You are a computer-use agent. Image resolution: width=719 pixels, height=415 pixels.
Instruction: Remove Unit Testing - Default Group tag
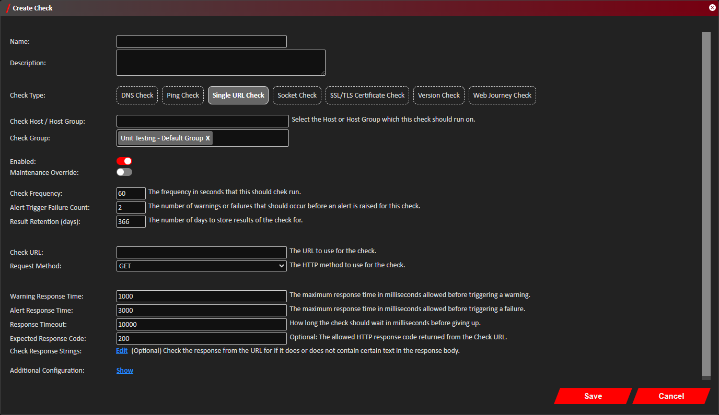(207, 138)
